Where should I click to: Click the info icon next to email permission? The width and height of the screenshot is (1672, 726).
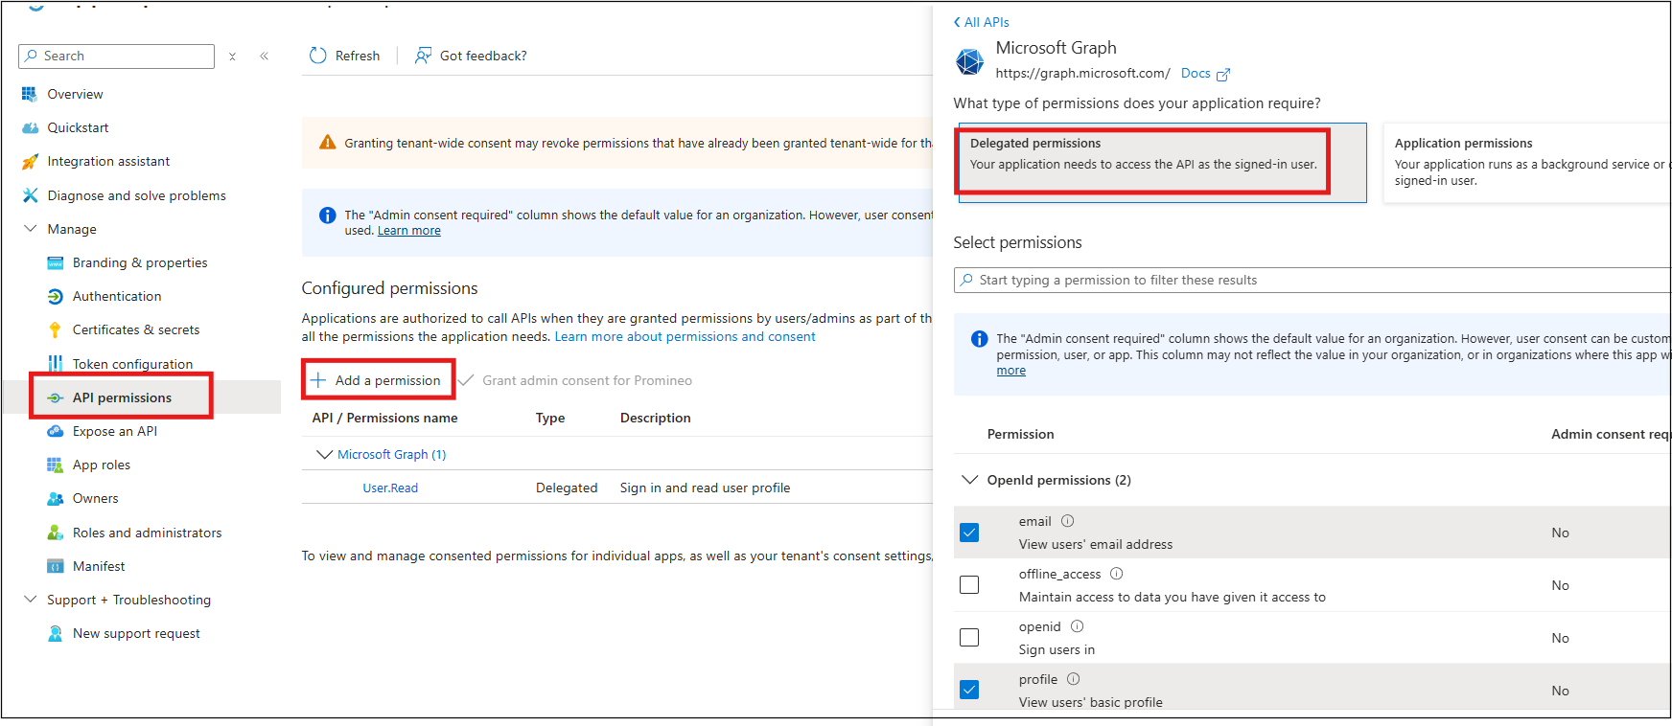(x=1067, y=521)
